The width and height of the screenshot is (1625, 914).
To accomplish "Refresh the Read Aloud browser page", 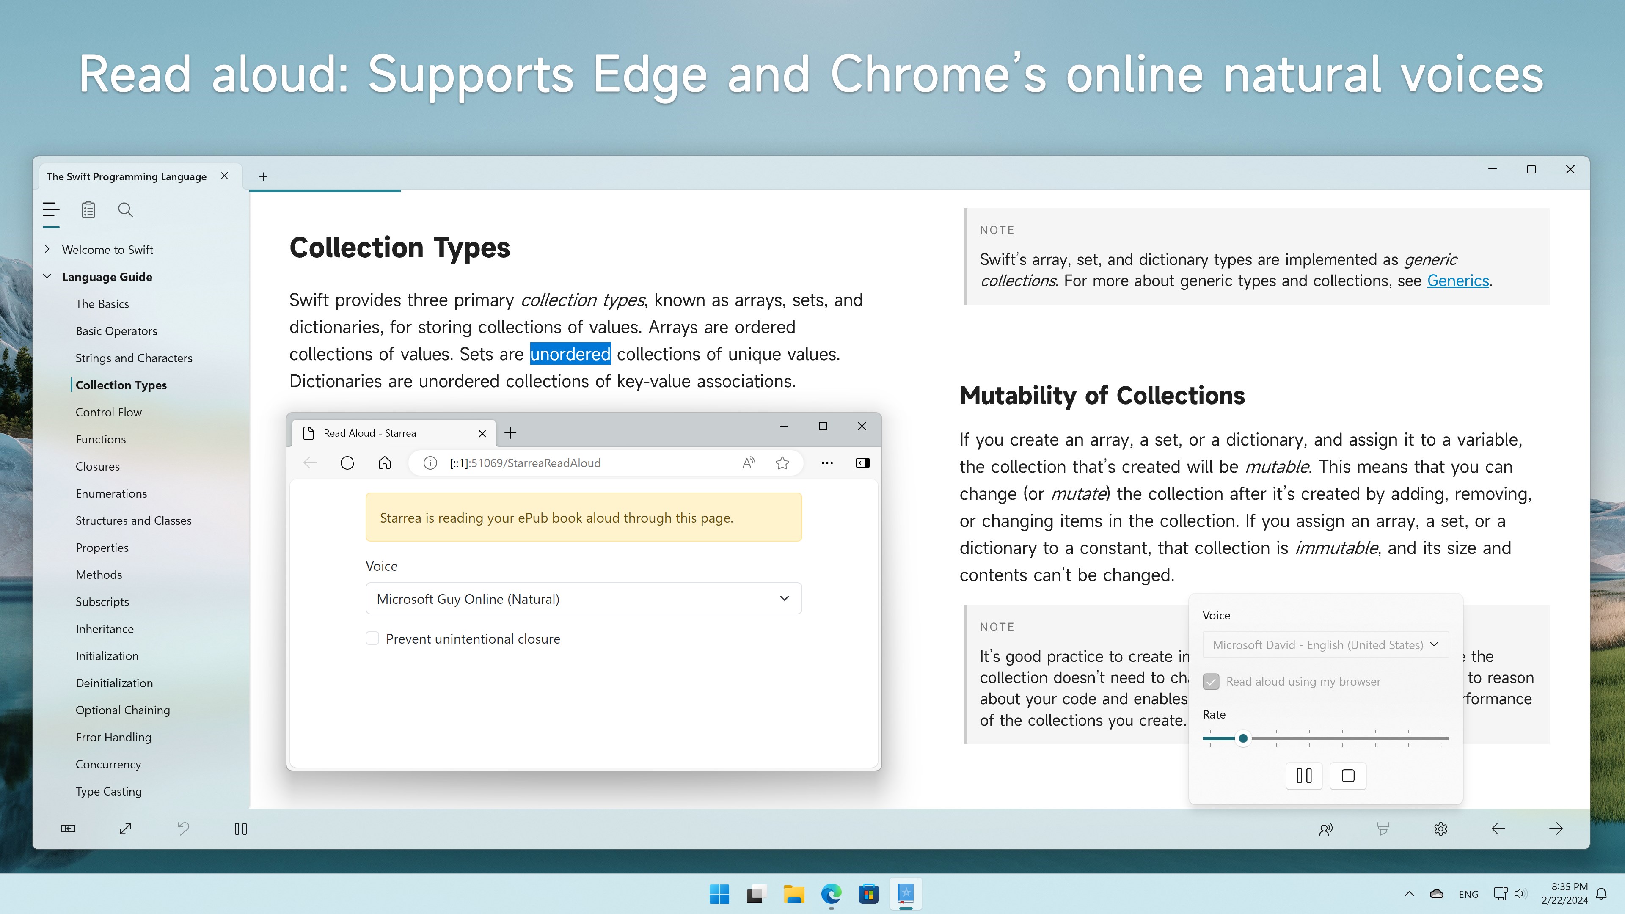I will 347,463.
